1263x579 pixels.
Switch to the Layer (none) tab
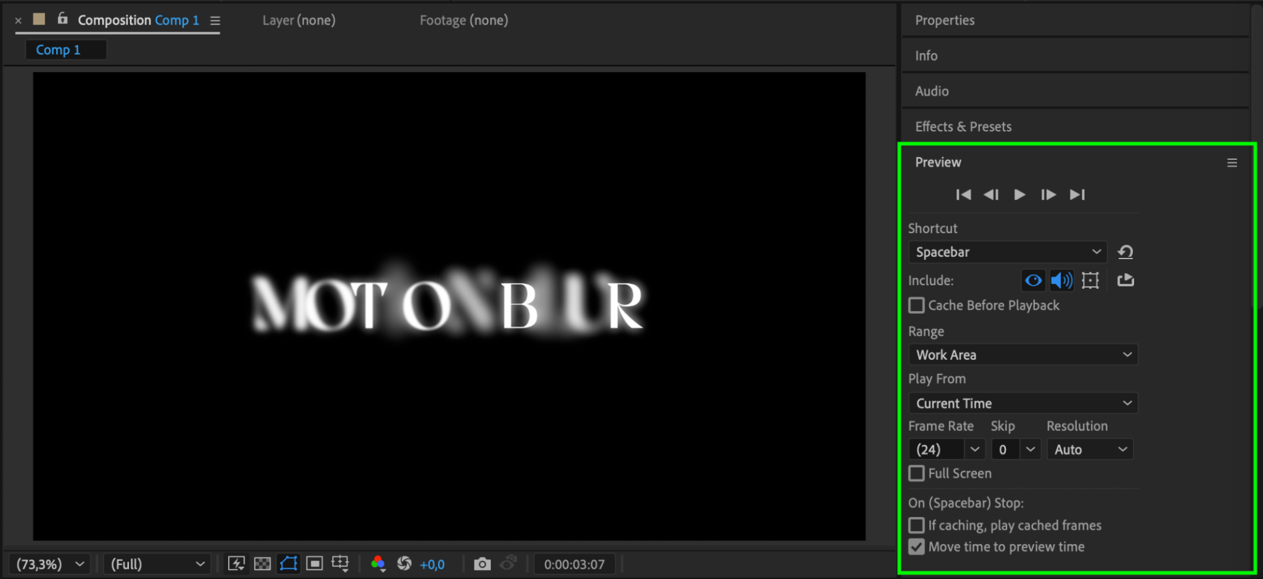(x=299, y=20)
